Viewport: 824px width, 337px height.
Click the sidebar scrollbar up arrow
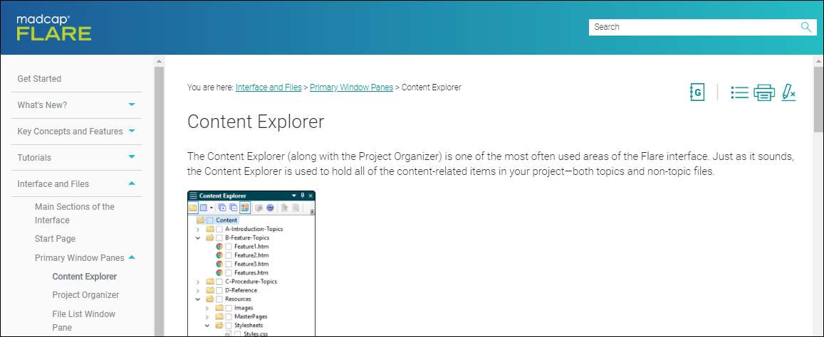(x=160, y=61)
